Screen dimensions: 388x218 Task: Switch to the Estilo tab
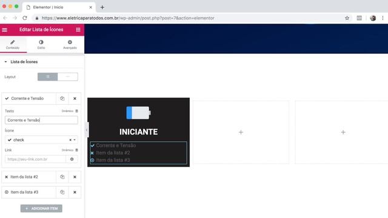pos(41,44)
